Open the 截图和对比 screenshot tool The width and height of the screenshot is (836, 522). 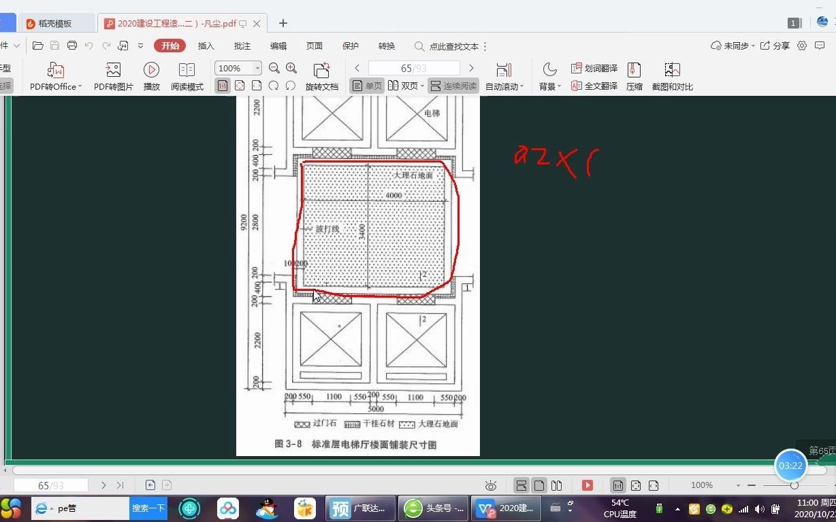click(672, 75)
